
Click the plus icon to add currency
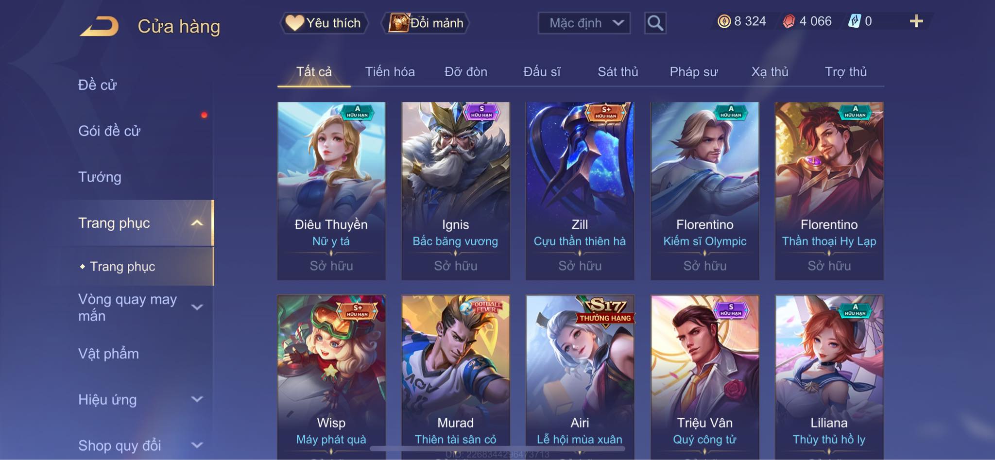(916, 21)
